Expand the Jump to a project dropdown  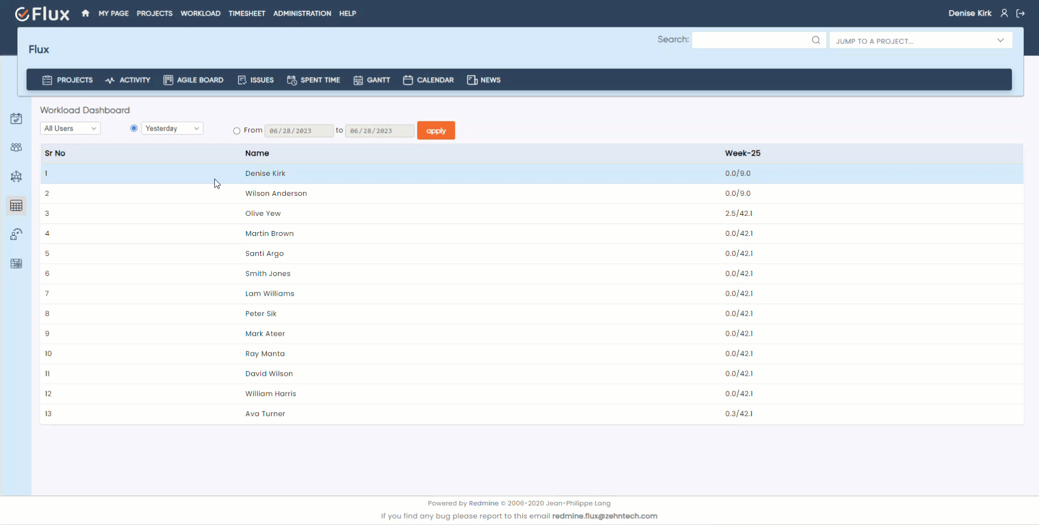(x=920, y=41)
